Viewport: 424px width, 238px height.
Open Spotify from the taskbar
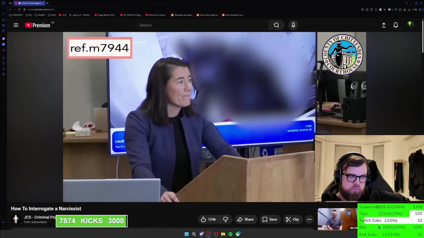tap(231, 234)
